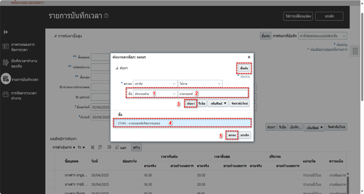Collapse the left navigation sidebar arrow icon
This screenshot has width=364, height=194.
(6, 32)
